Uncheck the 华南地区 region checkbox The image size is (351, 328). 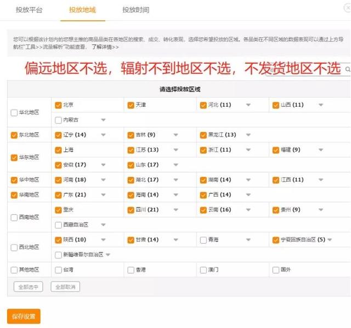[14, 195]
